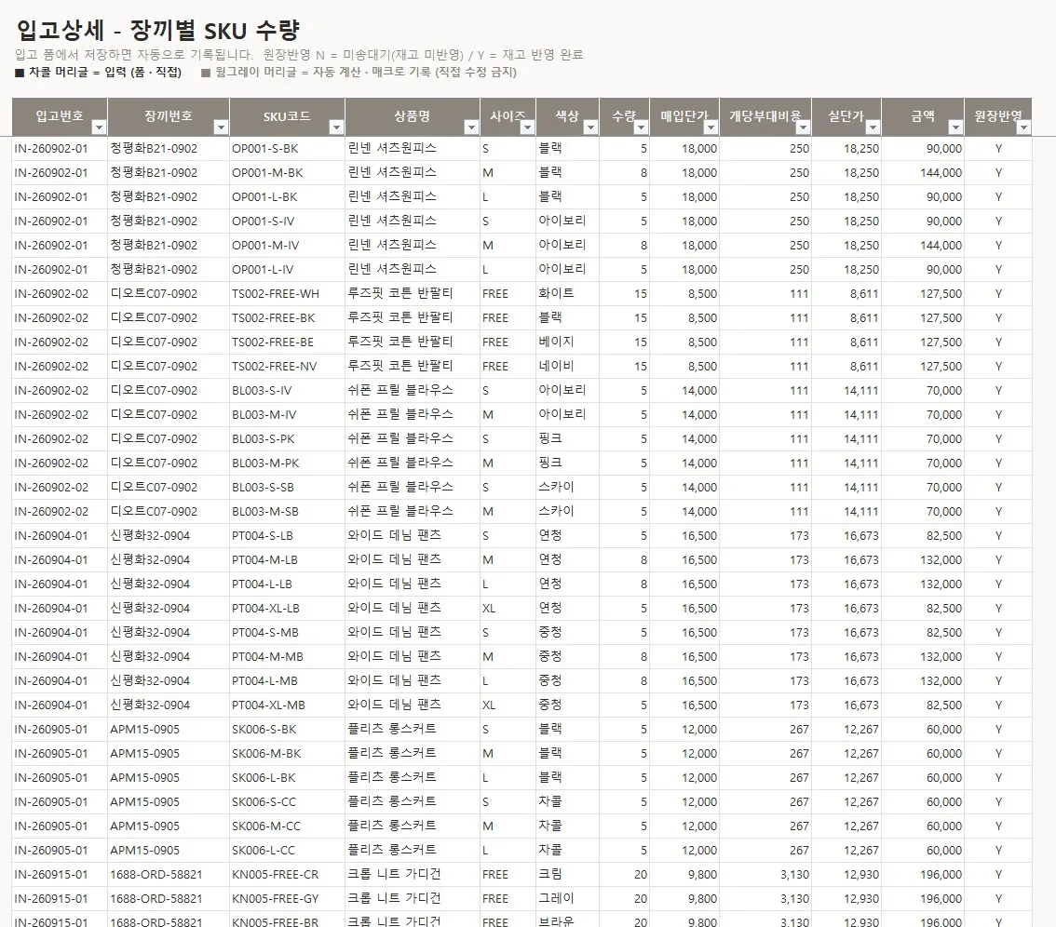Open filter dropdown for 개당부대비용 column
1056x927 pixels.
click(804, 128)
